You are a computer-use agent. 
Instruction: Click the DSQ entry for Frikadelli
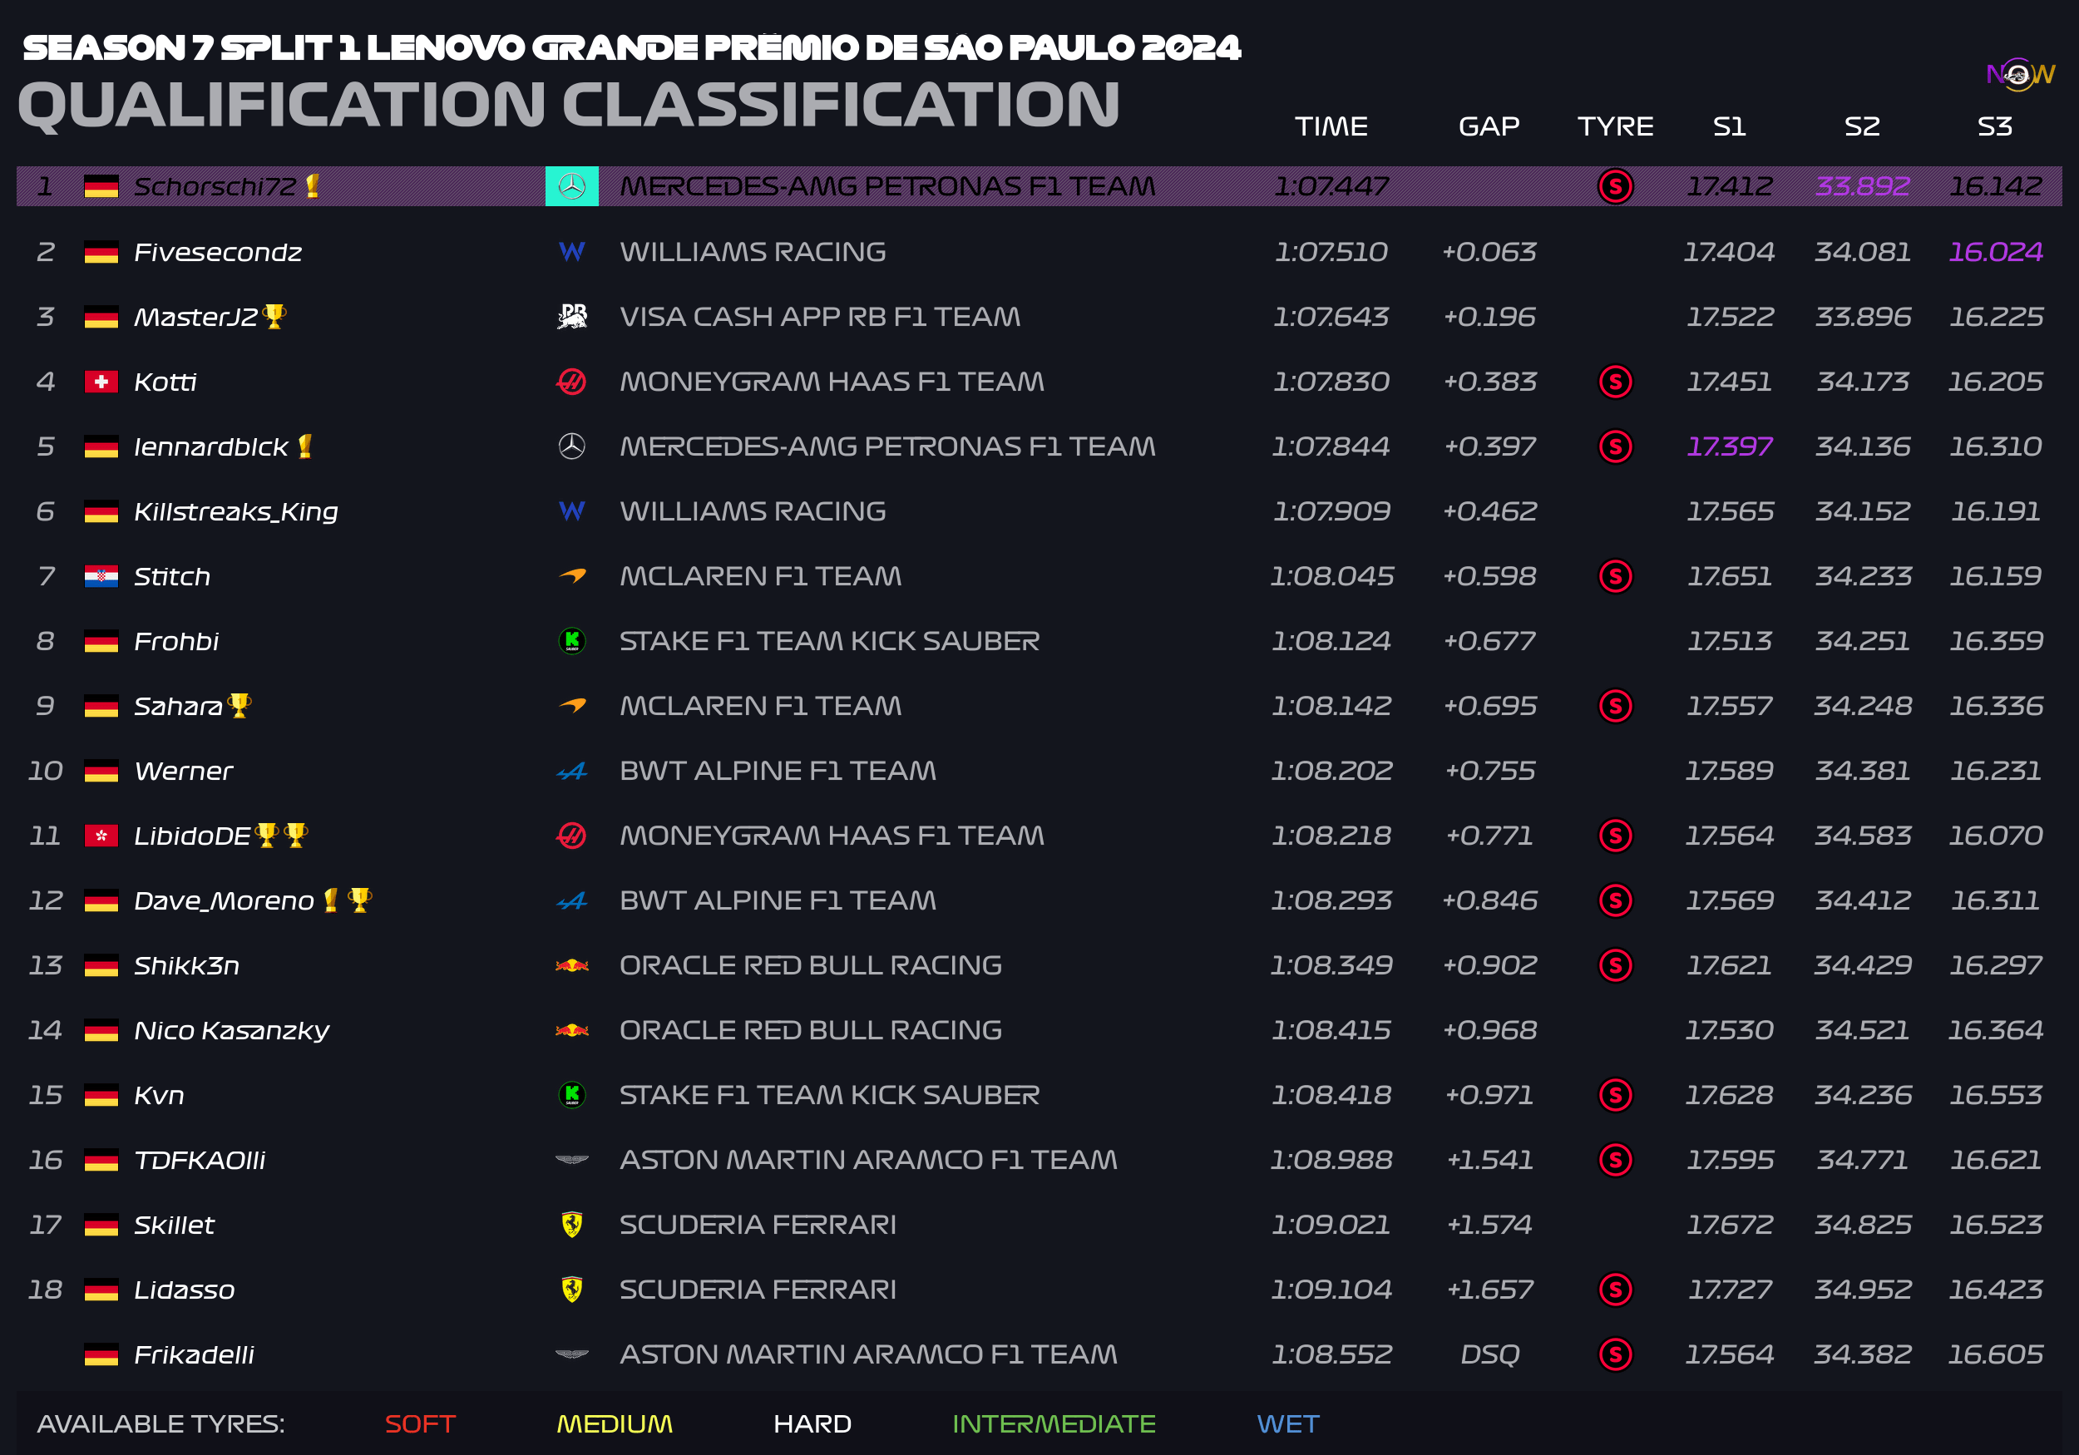[x=1489, y=1354]
